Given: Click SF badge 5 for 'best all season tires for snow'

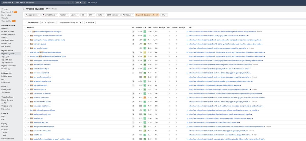Looking at the screenshot, I should tap(133, 81).
